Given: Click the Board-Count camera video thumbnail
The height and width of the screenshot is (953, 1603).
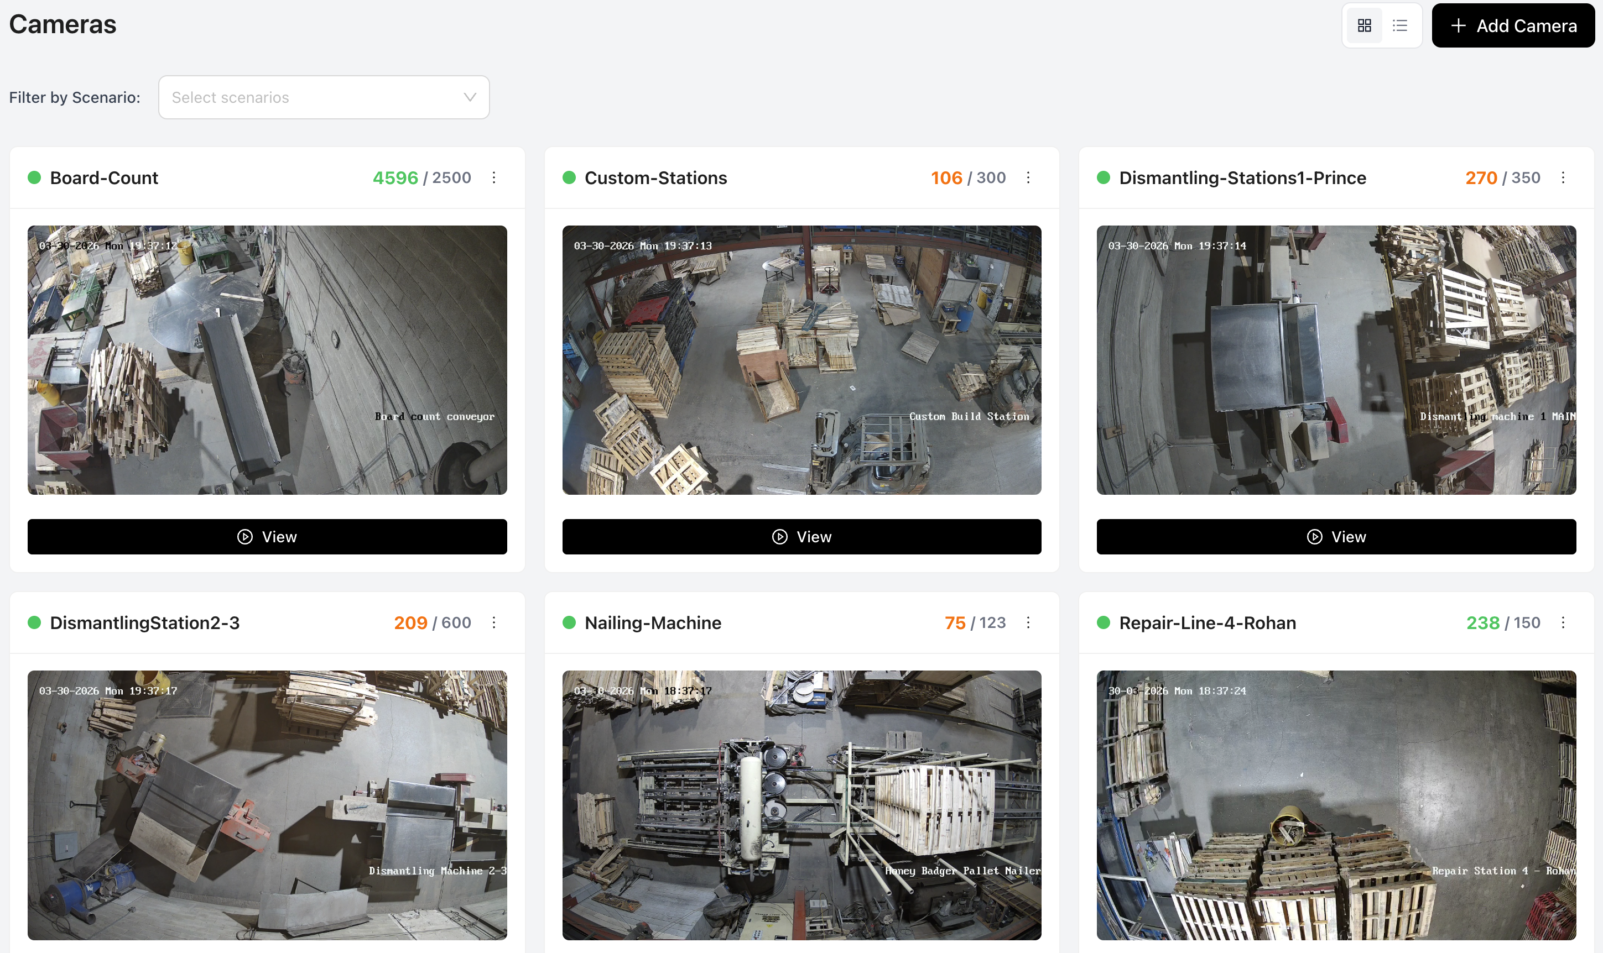Looking at the screenshot, I should coord(266,359).
